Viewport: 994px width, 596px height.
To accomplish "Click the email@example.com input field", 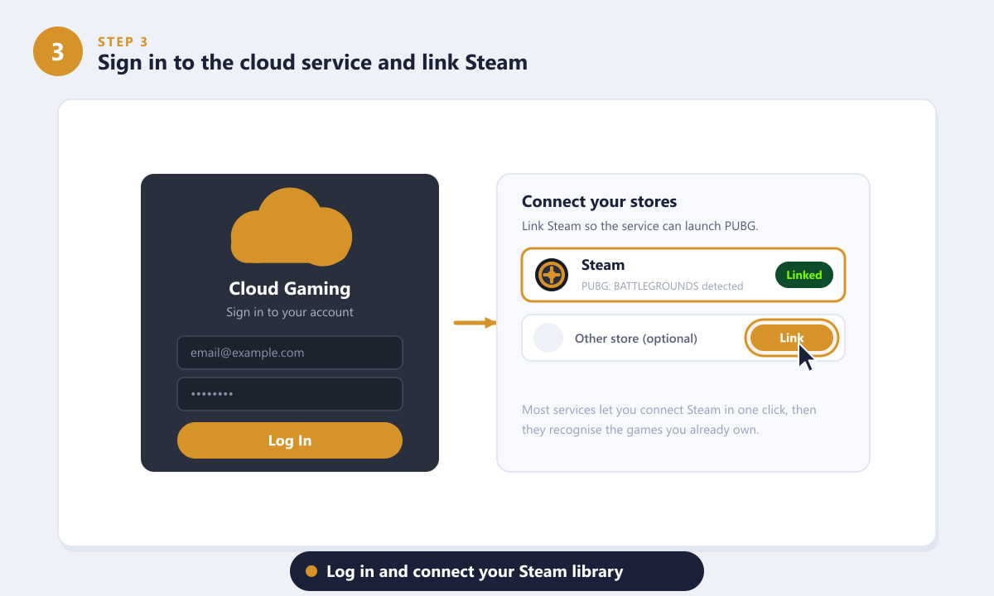I will pyautogui.click(x=290, y=353).
